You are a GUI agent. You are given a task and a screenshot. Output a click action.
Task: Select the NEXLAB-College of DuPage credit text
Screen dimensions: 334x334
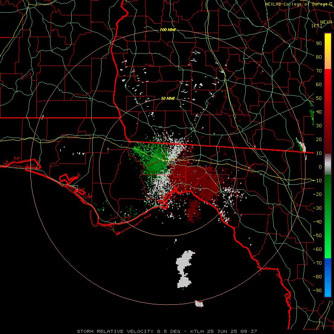[298, 4]
